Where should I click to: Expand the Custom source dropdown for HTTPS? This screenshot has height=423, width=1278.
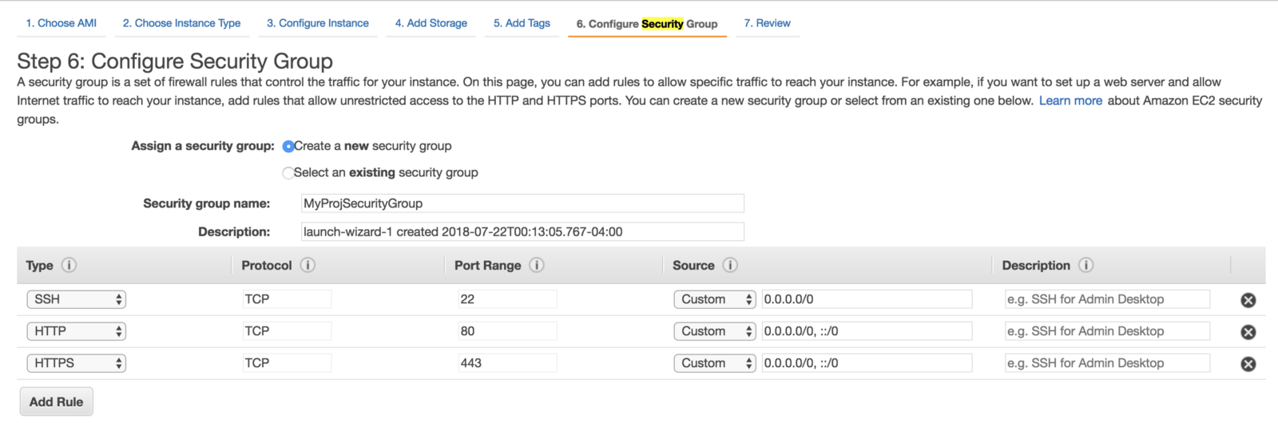[x=715, y=363]
